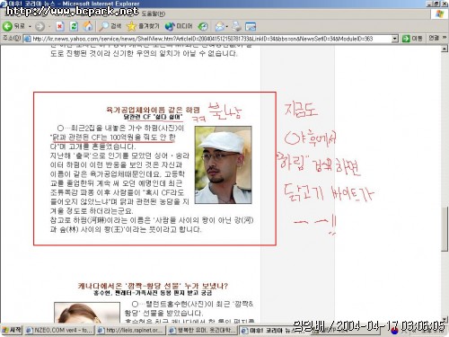The height and width of the screenshot is (337, 449).
Task: Click the Mail envelope icon
Action: [219, 26]
